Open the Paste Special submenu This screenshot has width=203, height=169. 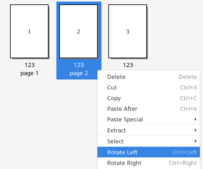coord(125,120)
